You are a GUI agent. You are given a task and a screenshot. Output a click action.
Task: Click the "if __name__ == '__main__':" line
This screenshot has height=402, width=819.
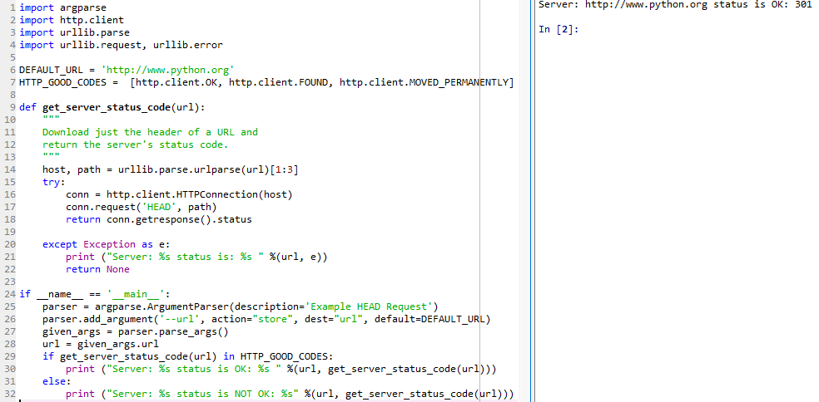95,293
